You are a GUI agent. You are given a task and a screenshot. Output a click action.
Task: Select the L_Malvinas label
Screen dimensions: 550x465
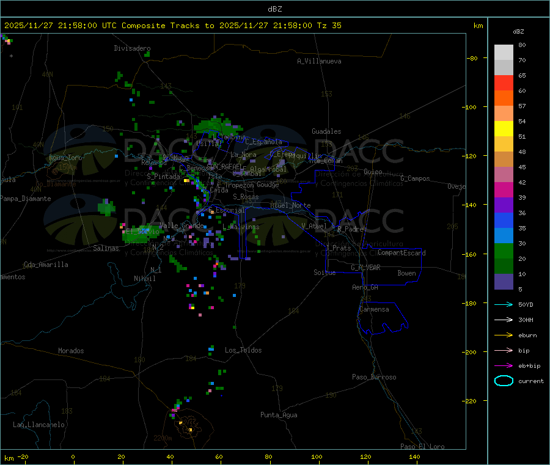[241, 227]
